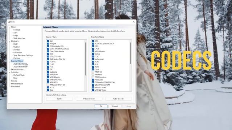Uncheck the GIF source filter
The height and width of the screenshot is (130, 232).
pyautogui.click(x=48, y=69)
